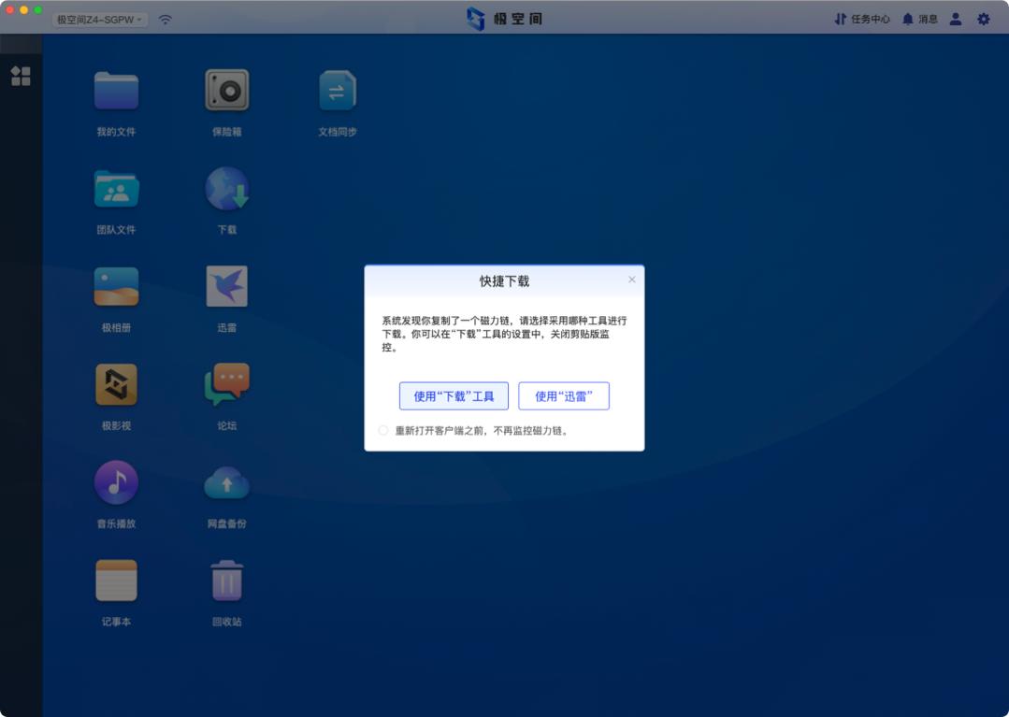This screenshot has height=717, width=1009.
Task: Click the 使用"下载"工具 button
Action: click(454, 396)
